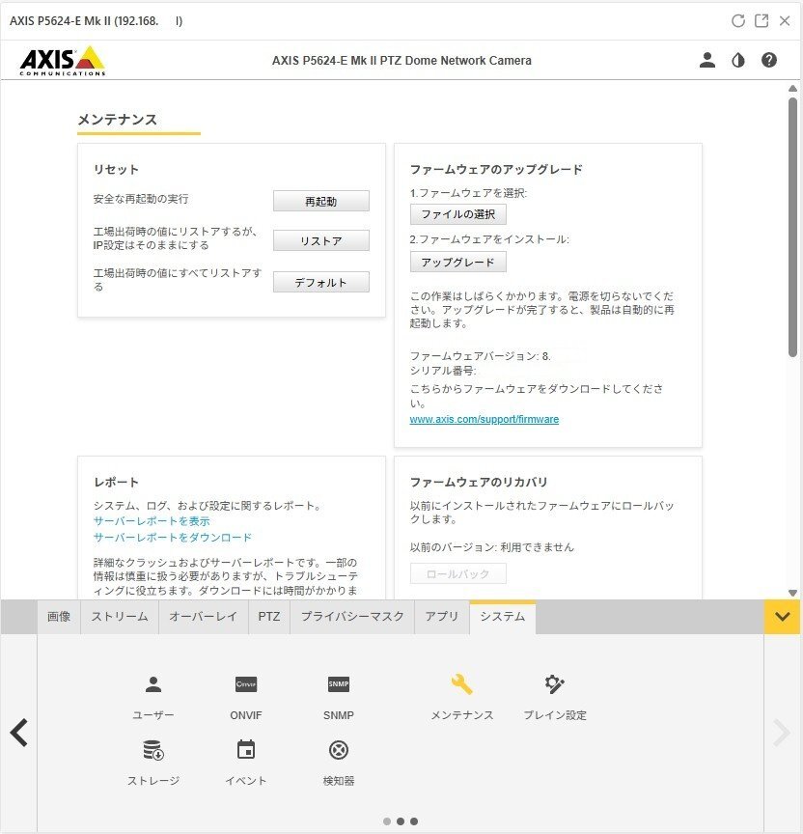This screenshot has height=834, width=803.
Task: Switch to the アプリ tab
Action: tap(441, 617)
